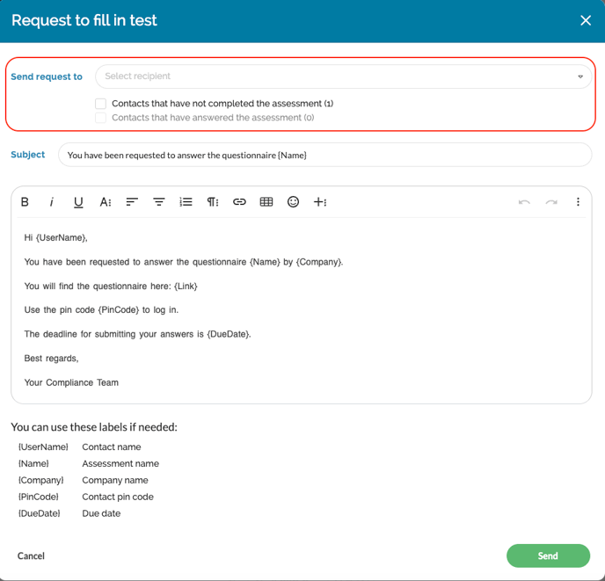
Task: Open the emoji picker
Action: 293,202
